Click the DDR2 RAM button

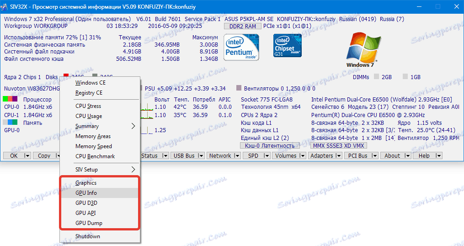(243, 26)
